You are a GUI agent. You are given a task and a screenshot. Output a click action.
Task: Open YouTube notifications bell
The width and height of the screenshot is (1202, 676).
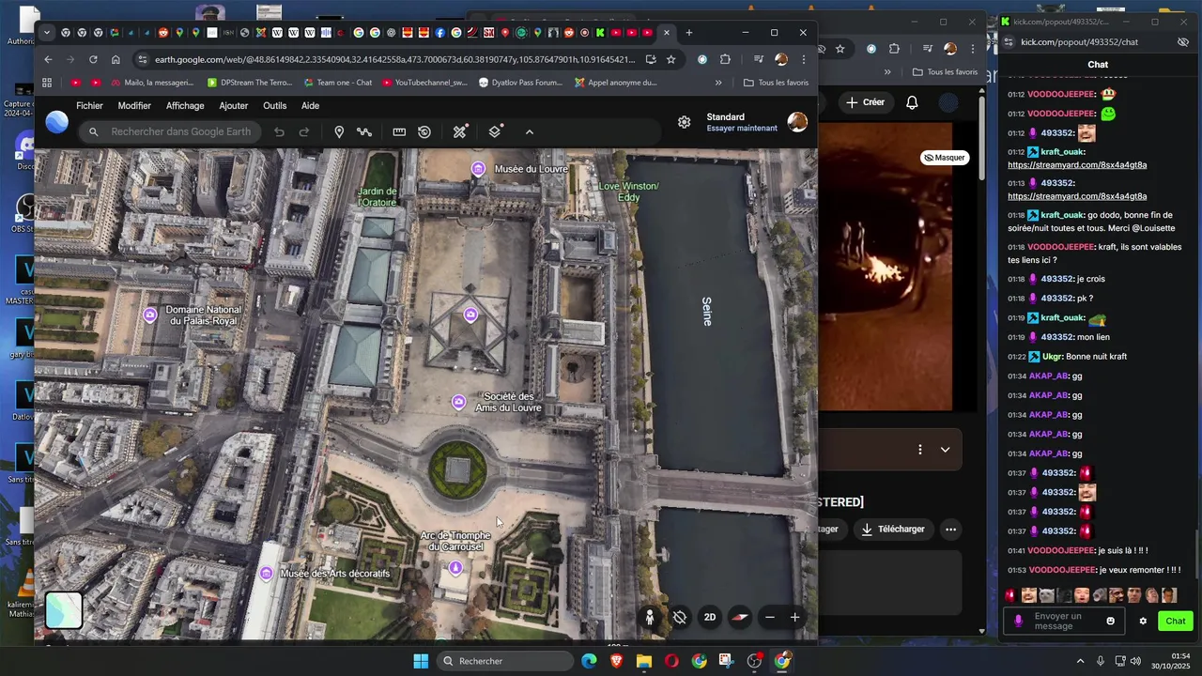tap(912, 102)
